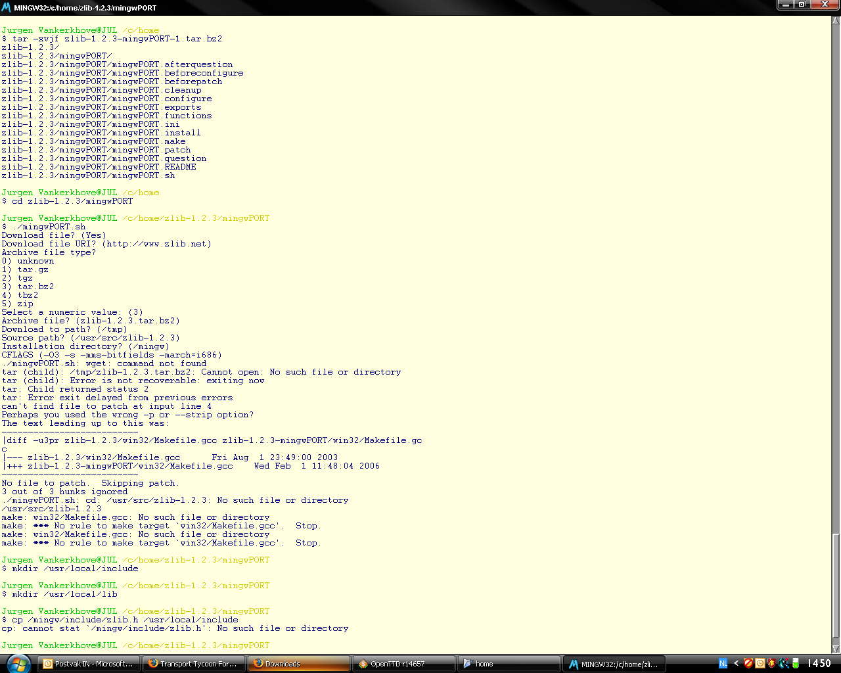Viewport: 841px width, 673px height.
Task: Click scrollbar up arrow in terminal
Action: tap(836, 21)
